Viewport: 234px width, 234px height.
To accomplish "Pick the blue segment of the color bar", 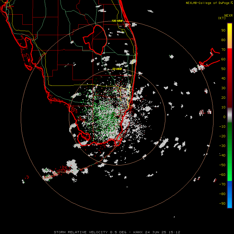I will point(230,194).
